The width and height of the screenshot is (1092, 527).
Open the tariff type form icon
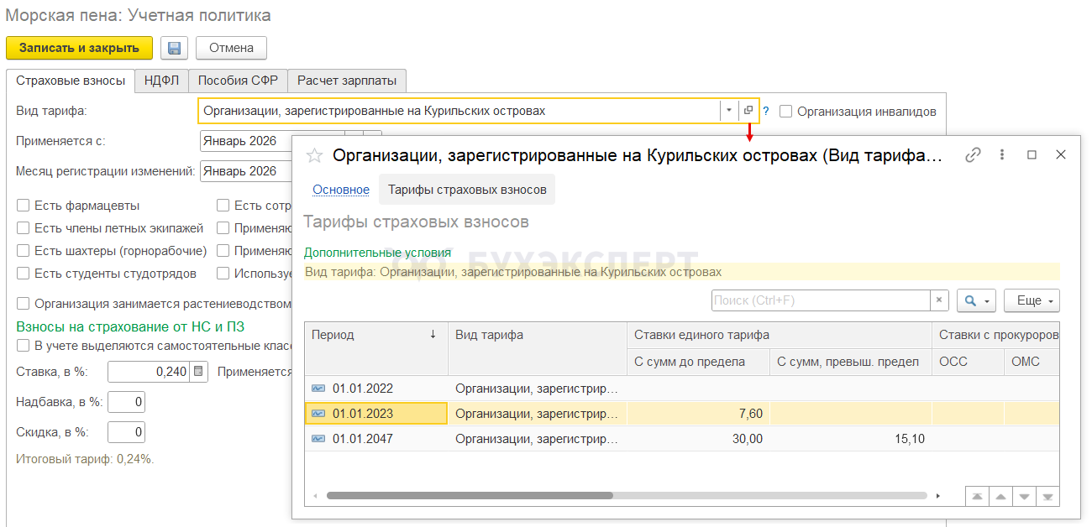click(x=748, y=111)
